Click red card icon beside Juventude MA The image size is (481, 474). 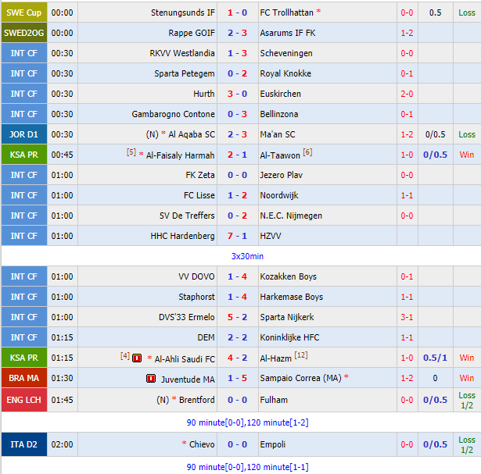151,379
